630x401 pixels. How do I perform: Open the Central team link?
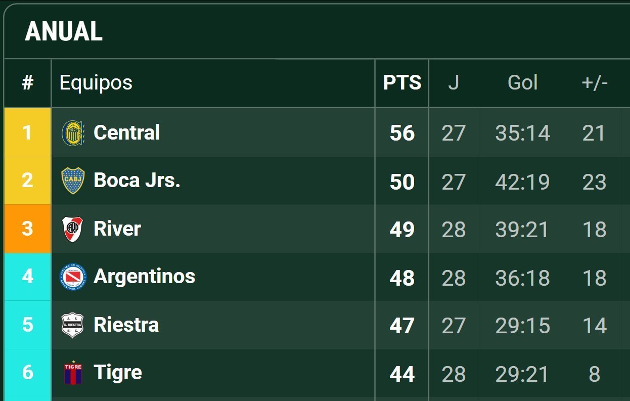pos(127,133)
